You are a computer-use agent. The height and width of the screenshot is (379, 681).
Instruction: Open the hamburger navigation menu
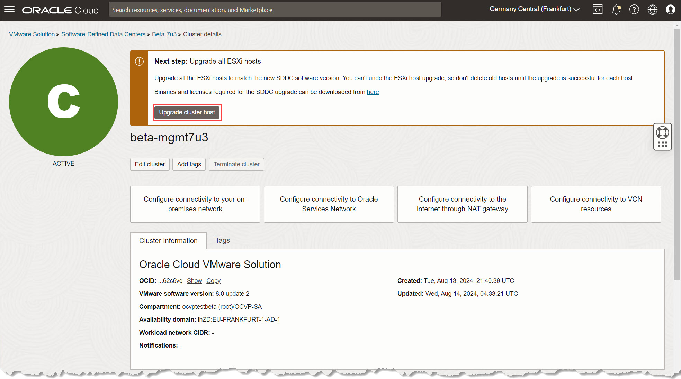click(9, 9)
